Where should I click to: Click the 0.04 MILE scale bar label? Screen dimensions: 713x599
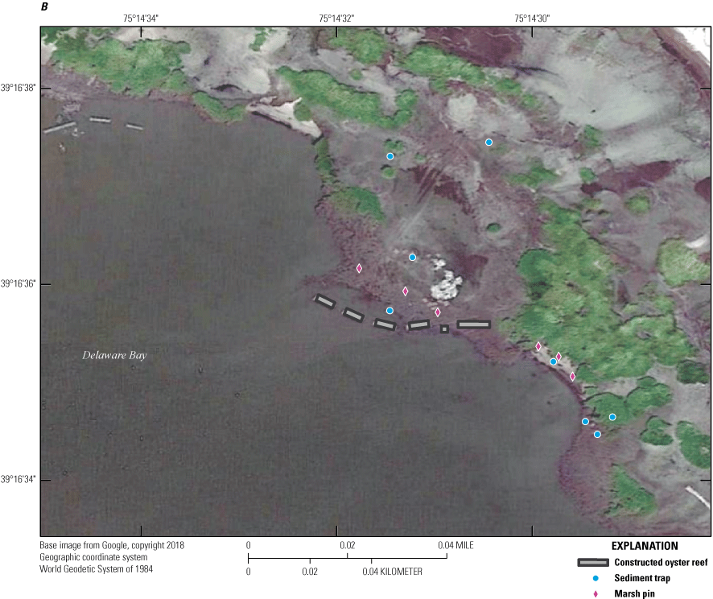pos(455,545)
